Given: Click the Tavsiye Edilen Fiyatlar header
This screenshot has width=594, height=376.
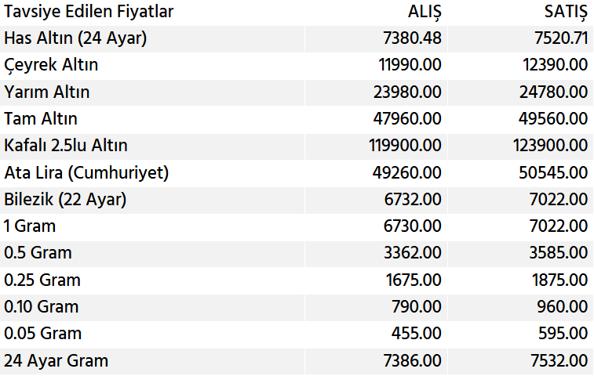Looking at the screenshot, I should pos(89,12).
